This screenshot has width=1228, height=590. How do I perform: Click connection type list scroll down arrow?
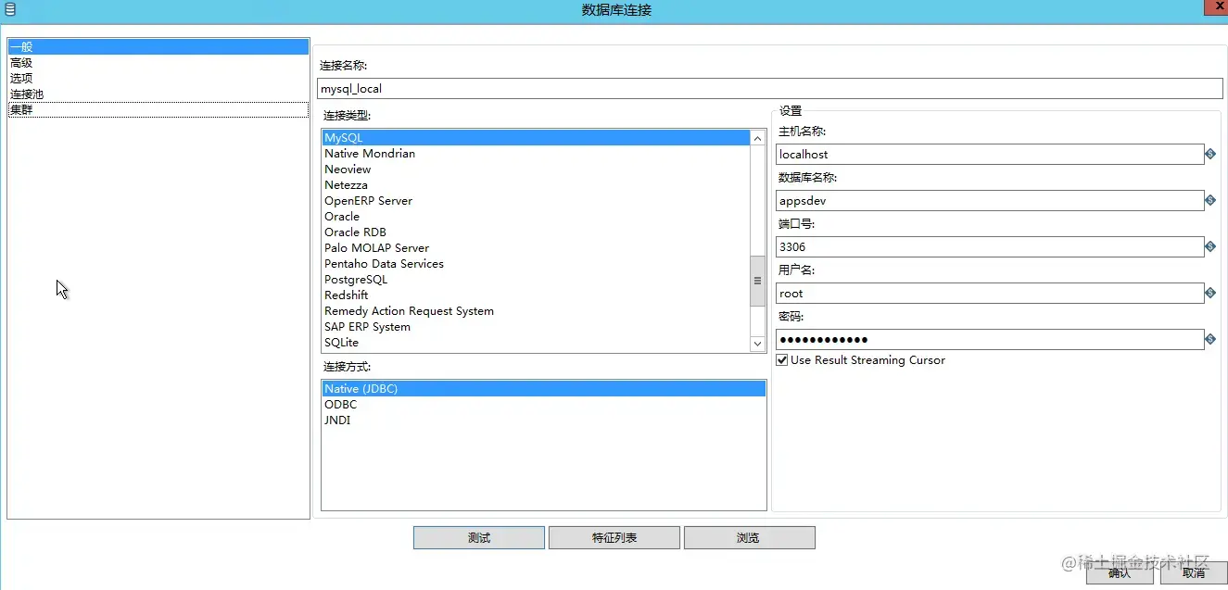757,344
